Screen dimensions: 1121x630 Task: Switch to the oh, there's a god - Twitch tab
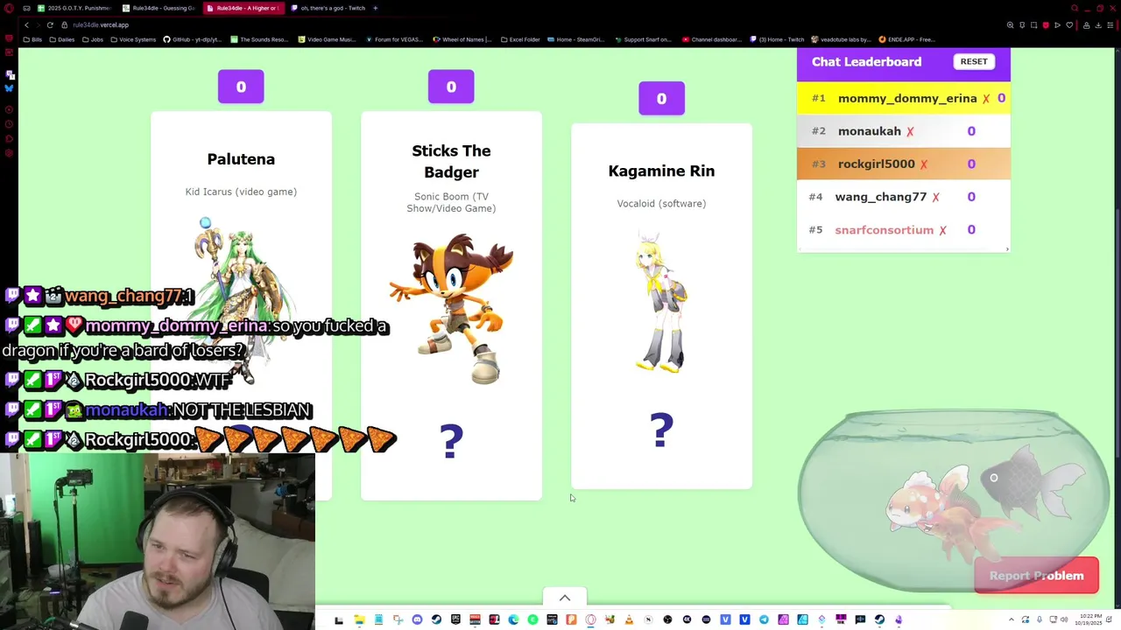328,8
